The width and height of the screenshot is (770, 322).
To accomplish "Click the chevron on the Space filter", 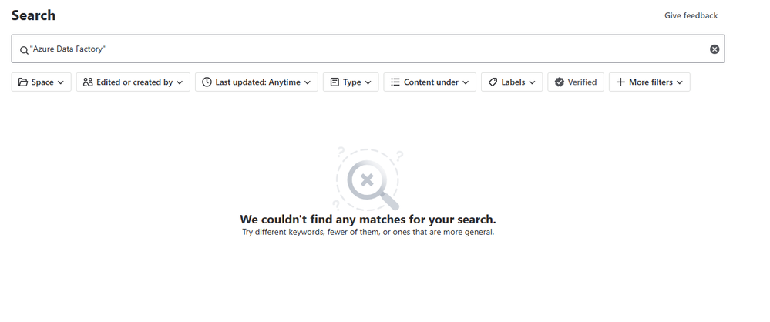I will (x=60, y=82).
